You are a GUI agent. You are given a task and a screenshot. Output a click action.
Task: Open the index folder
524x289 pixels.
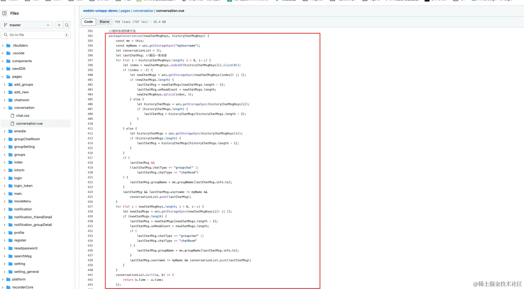[x=18, y=162]
